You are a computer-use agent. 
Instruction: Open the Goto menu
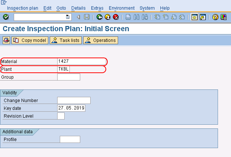(61, 8)
